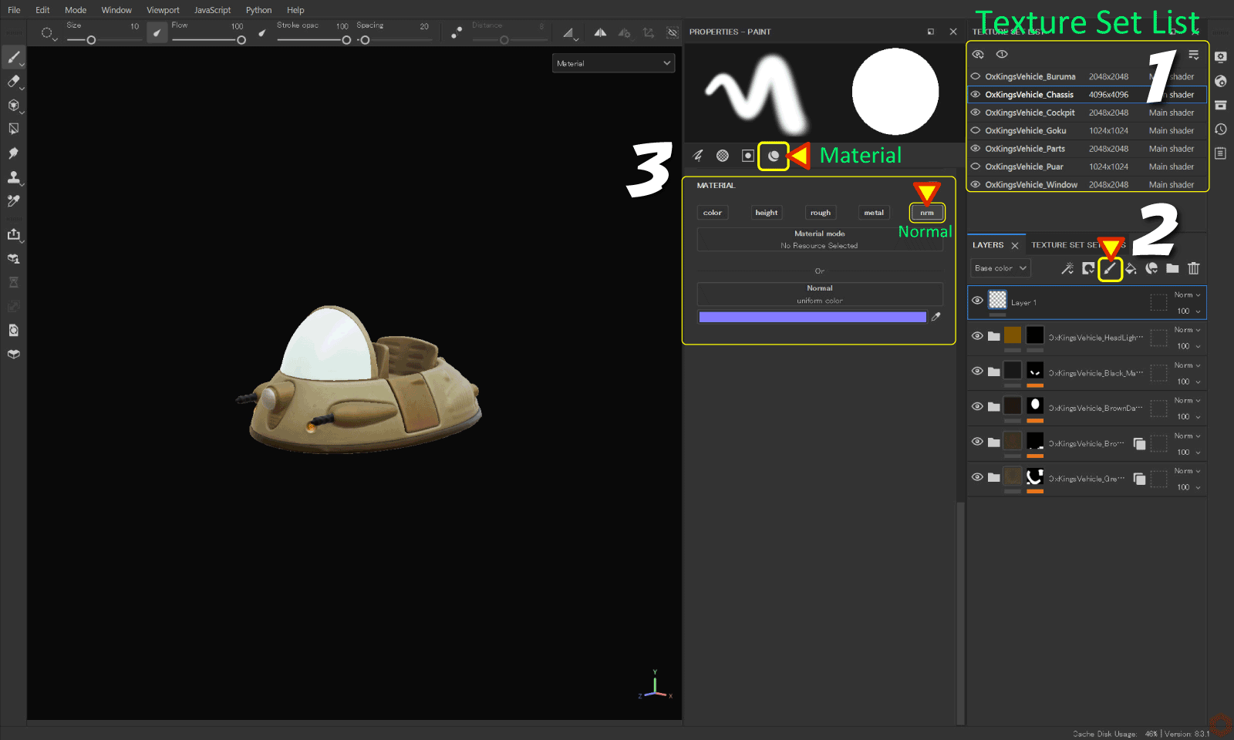1234x740 pixels.
Task: Add a paint layer brush icon
Action: (x=1110, y=268)
